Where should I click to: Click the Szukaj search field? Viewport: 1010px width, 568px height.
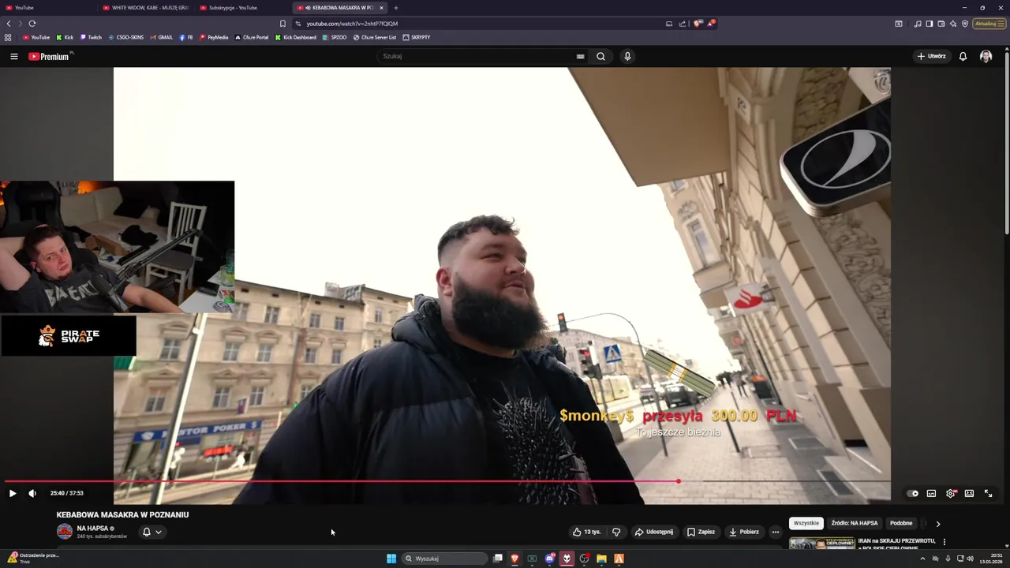tap(478, 56)
